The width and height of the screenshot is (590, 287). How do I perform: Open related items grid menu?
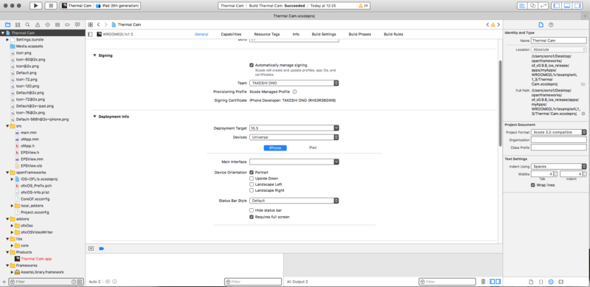[x=90, y=24]
